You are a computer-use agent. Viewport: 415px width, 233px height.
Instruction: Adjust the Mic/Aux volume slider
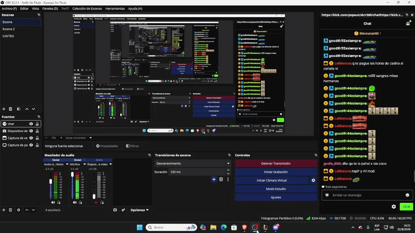pyautogui.click(x=72, y=174)
